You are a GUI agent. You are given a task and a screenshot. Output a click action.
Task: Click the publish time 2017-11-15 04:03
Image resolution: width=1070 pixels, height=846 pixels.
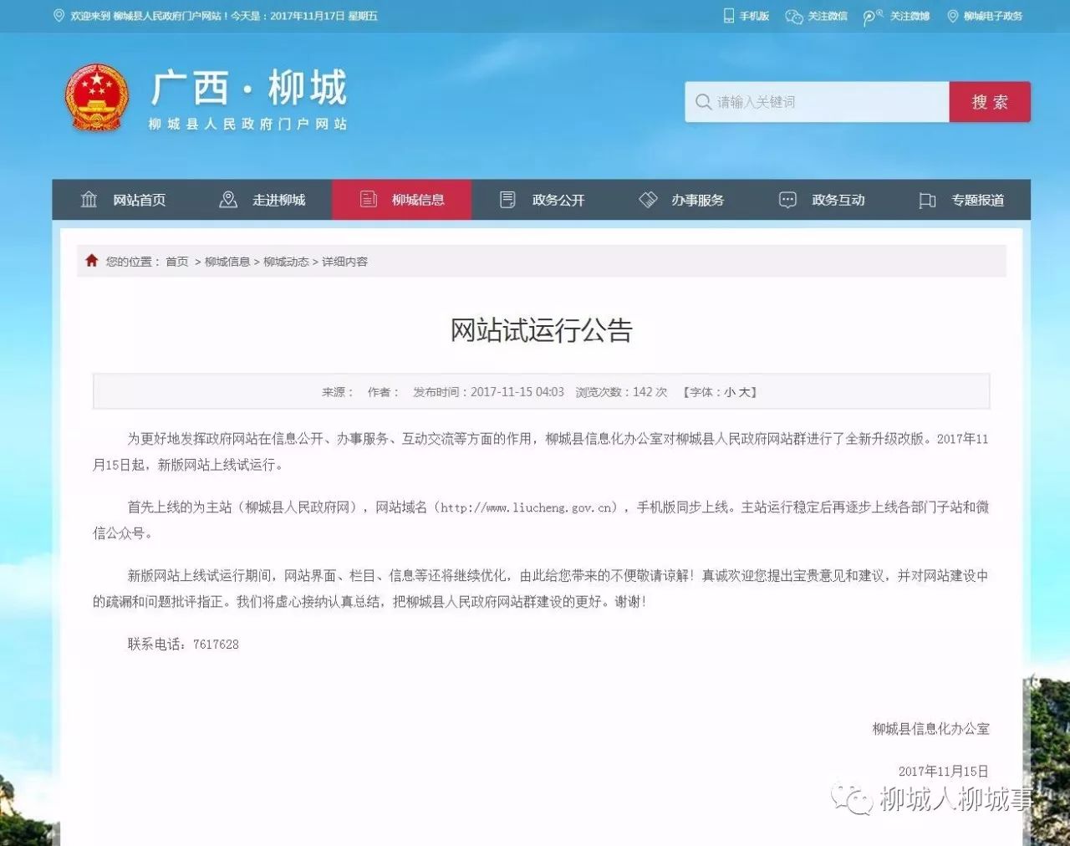coord(517,392)
